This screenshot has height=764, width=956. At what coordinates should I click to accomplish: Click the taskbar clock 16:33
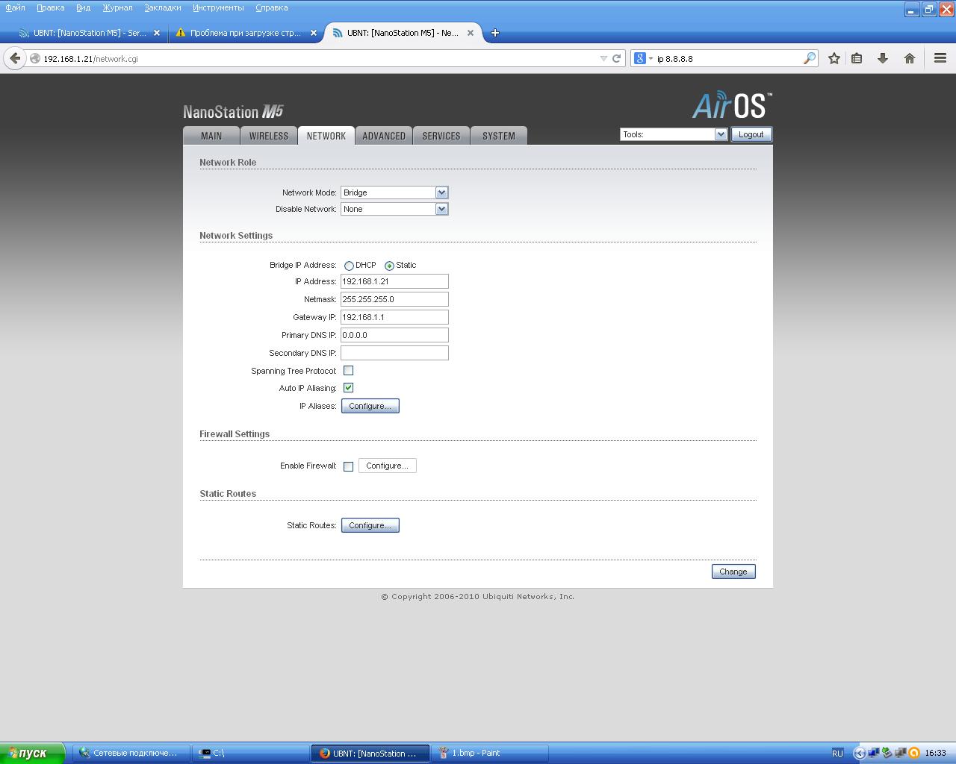click(935, 753)
